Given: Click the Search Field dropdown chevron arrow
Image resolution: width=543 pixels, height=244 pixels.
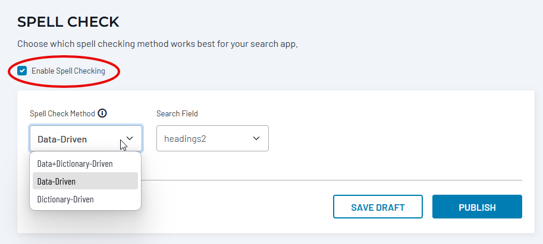Looking at the screenshot, I should tap(256, 138).
